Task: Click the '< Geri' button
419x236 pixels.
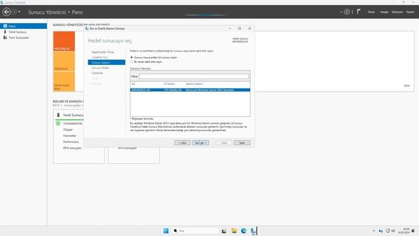Action: coord(182,143)
